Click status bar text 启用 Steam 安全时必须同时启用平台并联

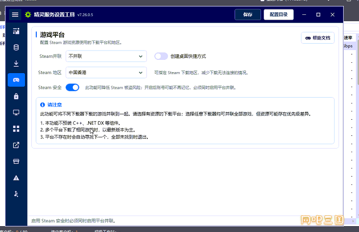73,221
